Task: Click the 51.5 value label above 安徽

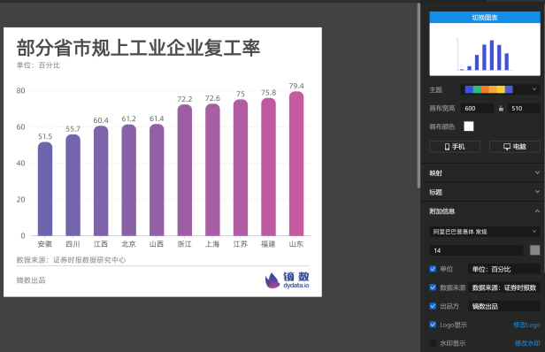Action: pos(45,136)
